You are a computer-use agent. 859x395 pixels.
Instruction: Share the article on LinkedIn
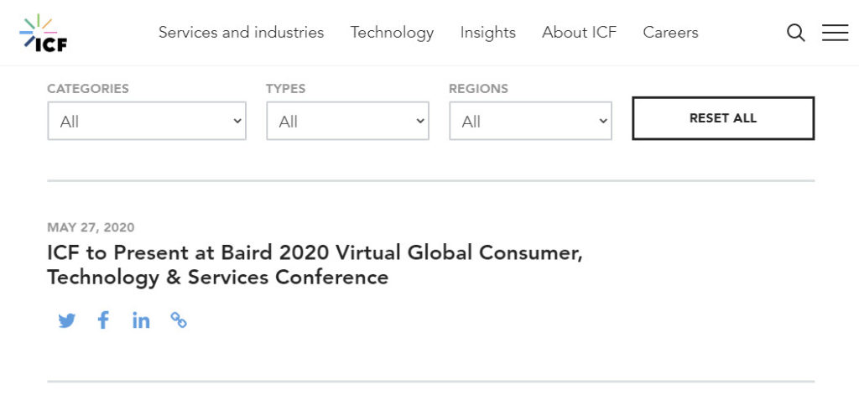tap(141, 320)
